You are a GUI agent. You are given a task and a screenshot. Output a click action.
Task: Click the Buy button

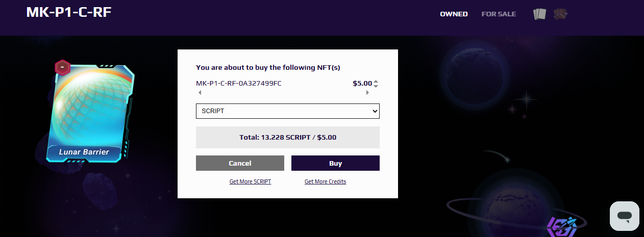coord(335,163)
